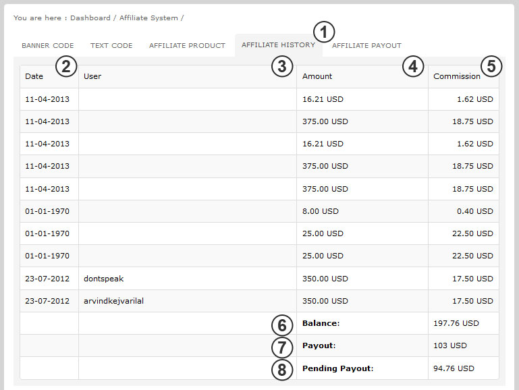Go to the Affiliate Payout tab
This screenshot has width=519, height=390.
coord(366,46)
